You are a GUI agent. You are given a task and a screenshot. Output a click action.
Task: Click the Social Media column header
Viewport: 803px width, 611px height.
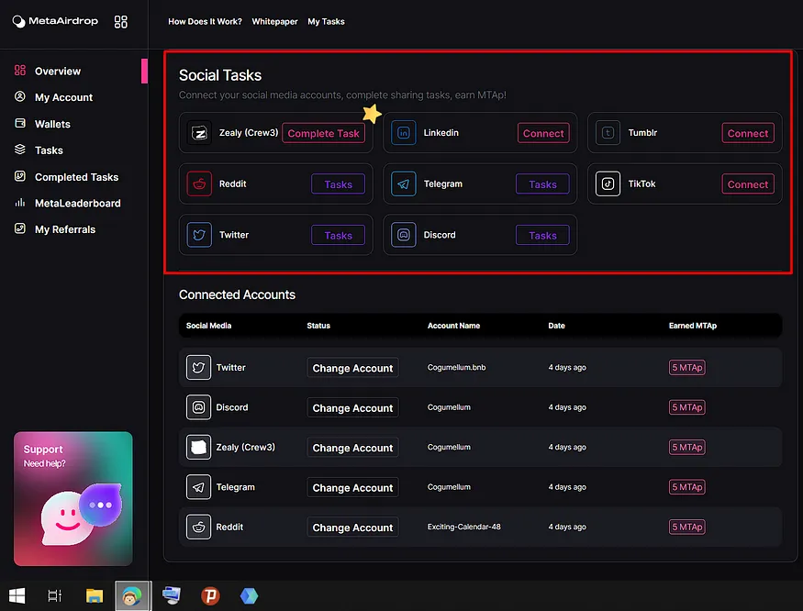click(x=209, y=326)
